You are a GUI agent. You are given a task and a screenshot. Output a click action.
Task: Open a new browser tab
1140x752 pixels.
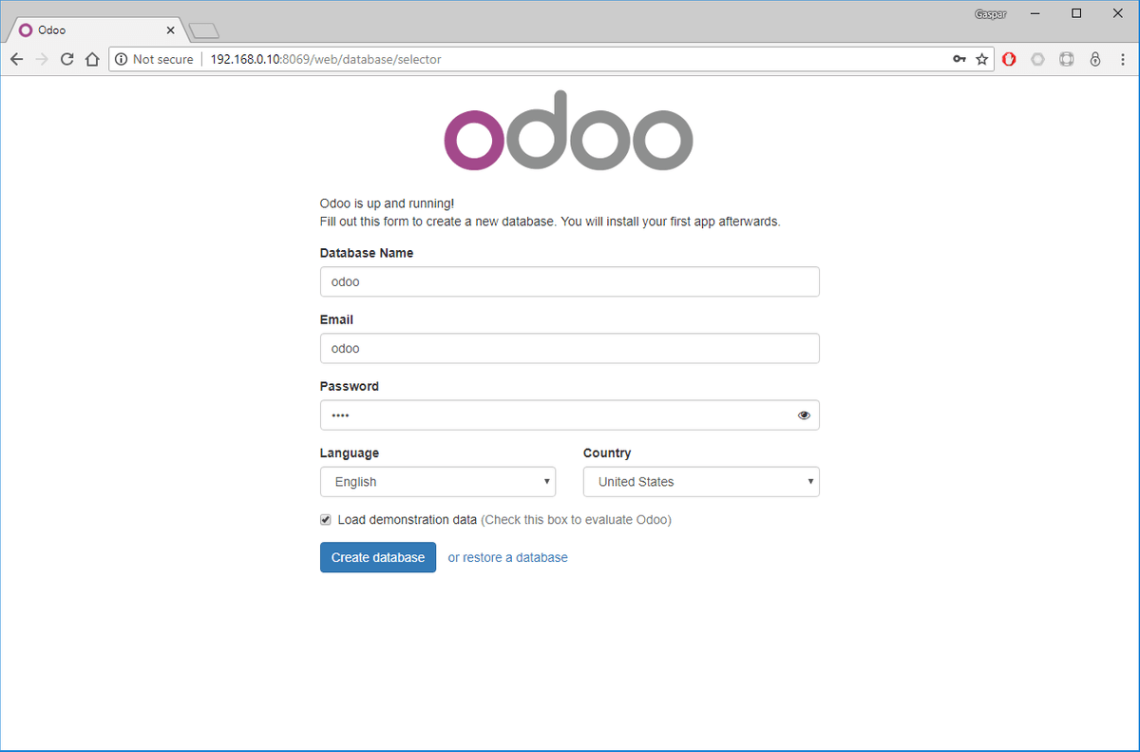pos(203,31)
